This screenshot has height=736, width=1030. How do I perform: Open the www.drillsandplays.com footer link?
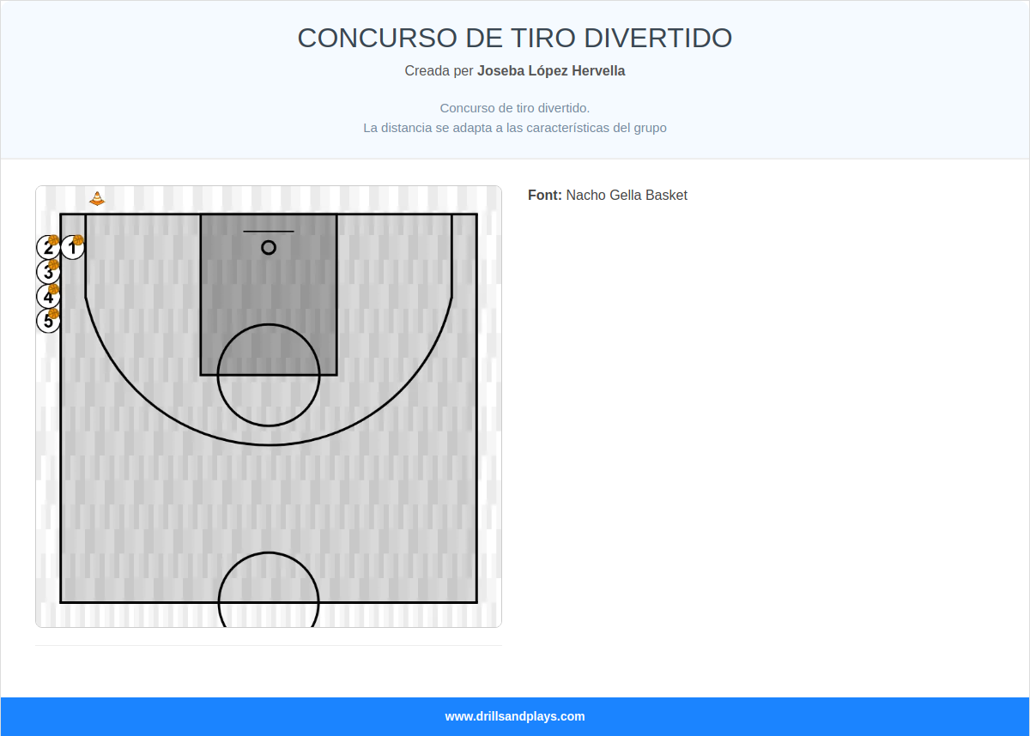coord(515,715)
